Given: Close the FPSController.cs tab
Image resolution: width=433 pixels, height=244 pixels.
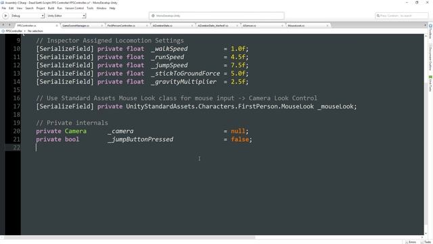Looking at the screenshot, I should tap(57, 26).
